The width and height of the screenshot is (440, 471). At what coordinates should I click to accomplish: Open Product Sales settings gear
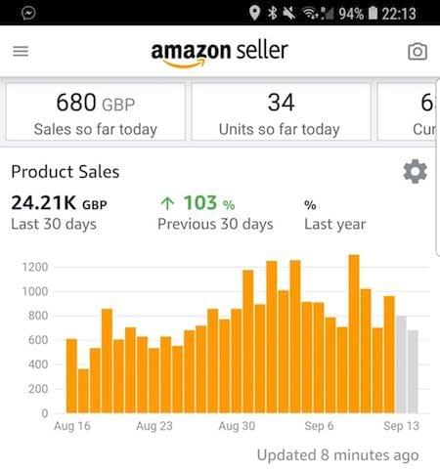click(x=415, y=171)
